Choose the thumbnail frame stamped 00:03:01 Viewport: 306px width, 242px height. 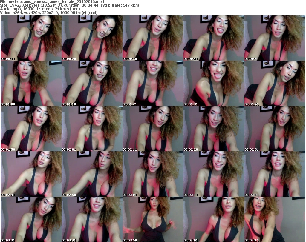[x=153, y=174]
